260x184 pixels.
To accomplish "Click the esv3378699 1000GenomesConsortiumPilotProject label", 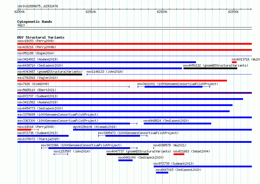I will 58,114.
